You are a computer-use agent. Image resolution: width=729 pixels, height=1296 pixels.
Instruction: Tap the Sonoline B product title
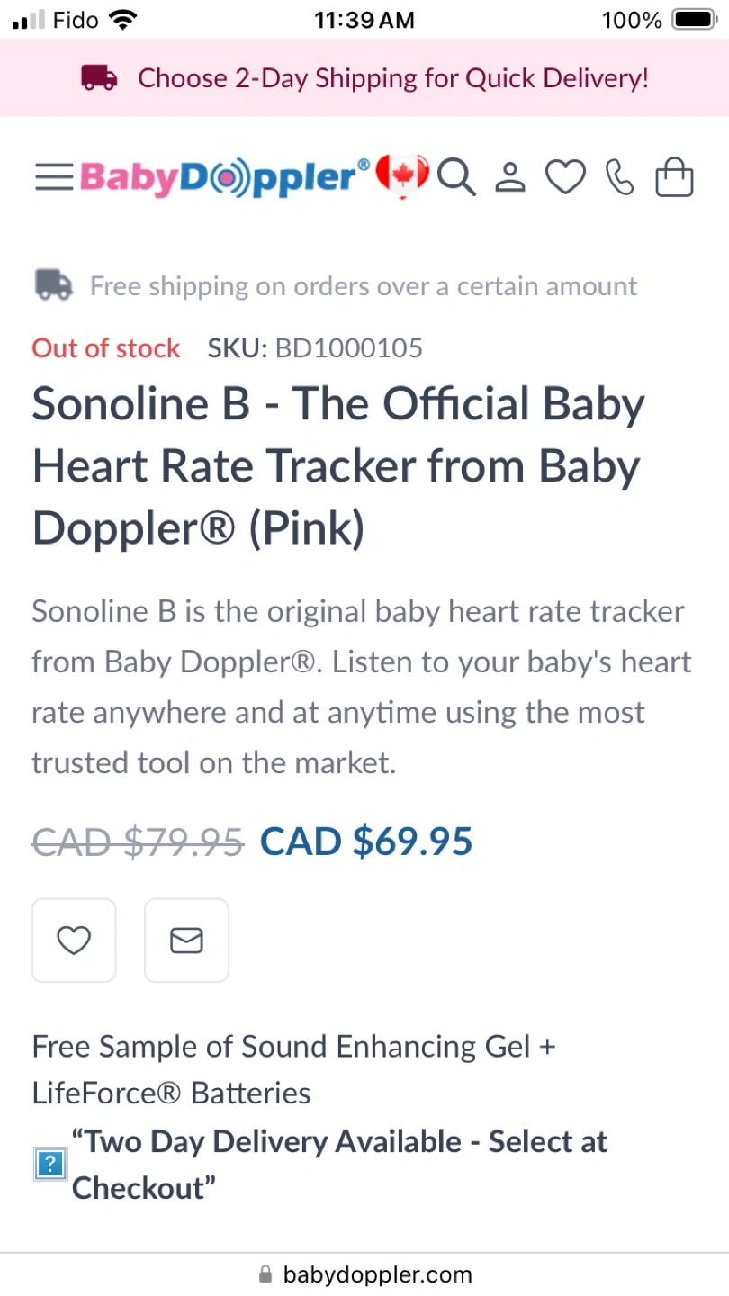tap(338, 466)
